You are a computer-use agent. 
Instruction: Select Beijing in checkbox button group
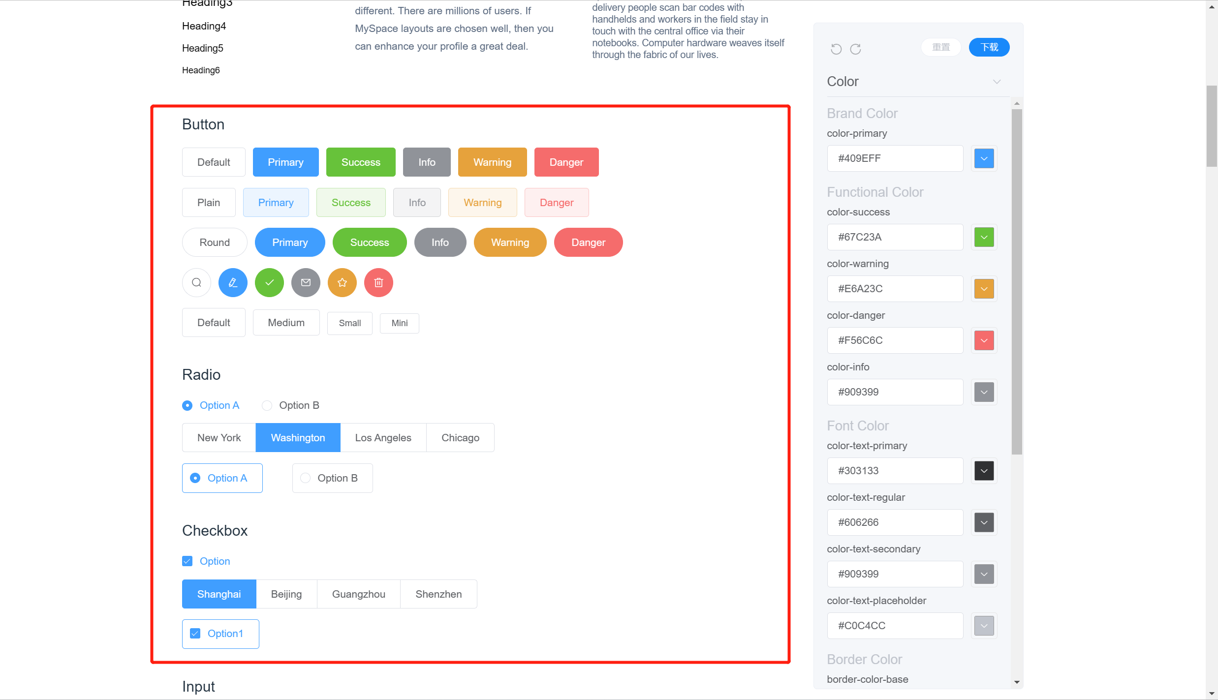286,594
